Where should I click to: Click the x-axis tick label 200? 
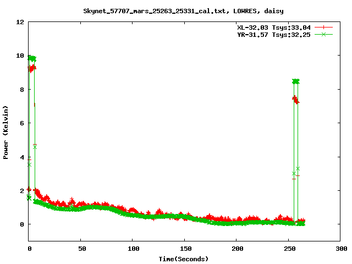(238, 249)
